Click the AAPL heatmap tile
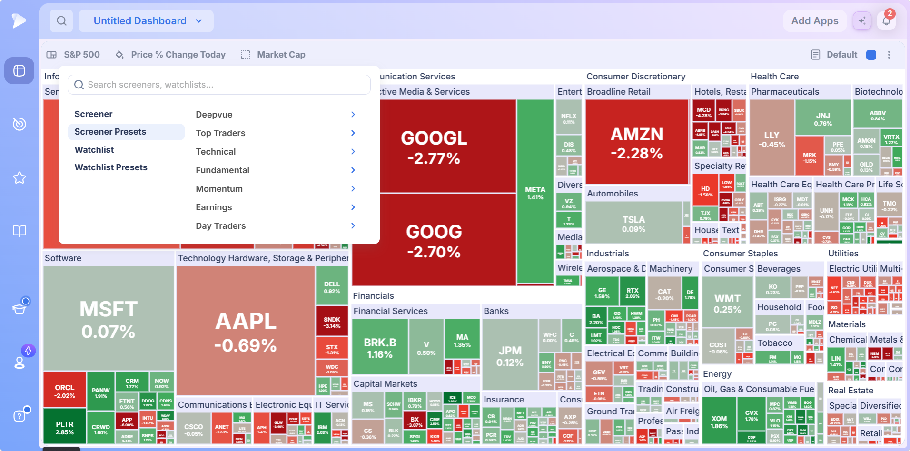The height and width of the screenshot is (451, 910). tap(246, 331)
